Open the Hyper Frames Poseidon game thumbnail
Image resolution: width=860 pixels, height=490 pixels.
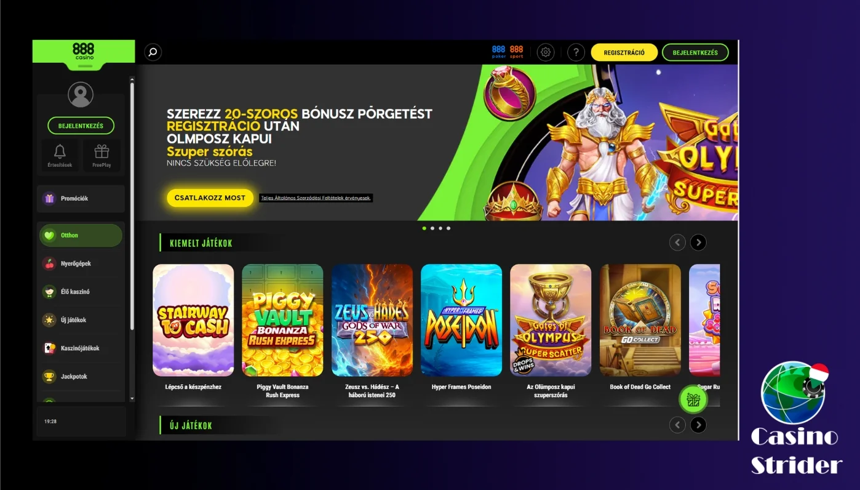pos(461,320)
